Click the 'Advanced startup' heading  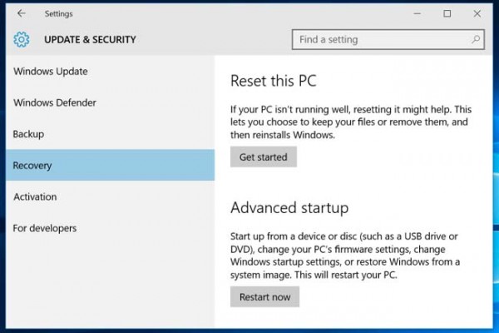click(x=289, y=207)
